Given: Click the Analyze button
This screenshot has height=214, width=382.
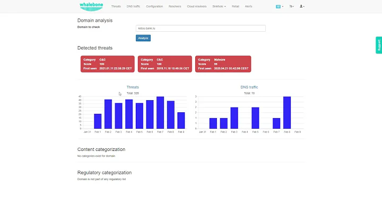Looking at the screenshot, I should (x=143, y=38).
